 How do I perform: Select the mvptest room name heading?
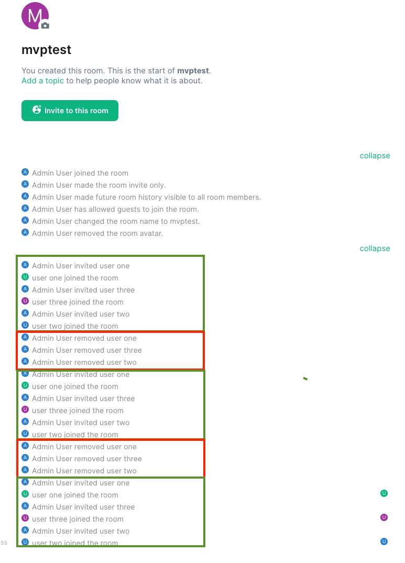click(x=46, y=50)
